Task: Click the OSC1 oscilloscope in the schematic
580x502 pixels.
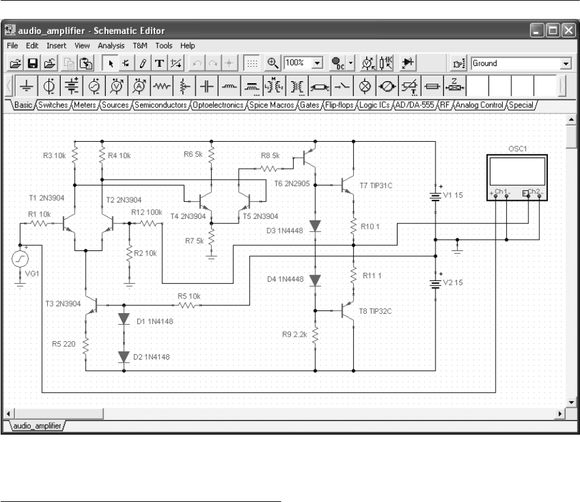Action: pyautogui.click(x=517, y=178)
